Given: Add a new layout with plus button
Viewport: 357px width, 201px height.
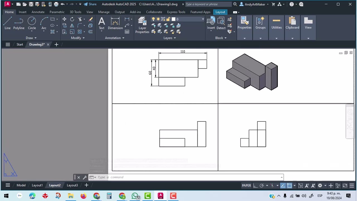Looking at the screenshot, I should pyautogui.click(x=86, y=185).
